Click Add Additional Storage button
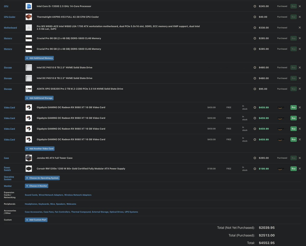The height and width of the screenshot is (246, 306). tap(39, 98)
